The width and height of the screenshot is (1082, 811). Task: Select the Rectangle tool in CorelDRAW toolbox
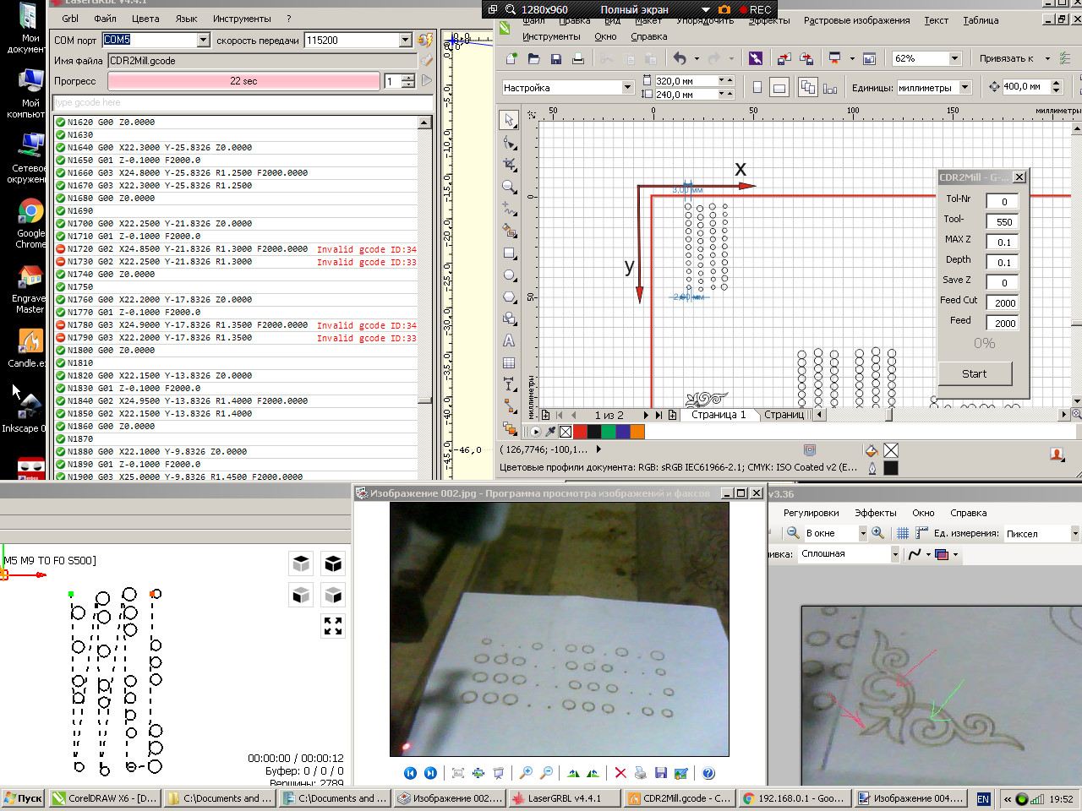(x=509, y=253)
